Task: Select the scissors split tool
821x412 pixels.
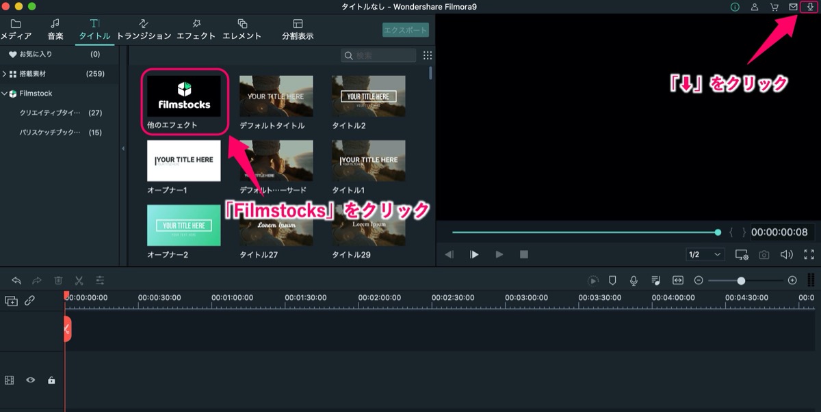Action: coord(79,280)
